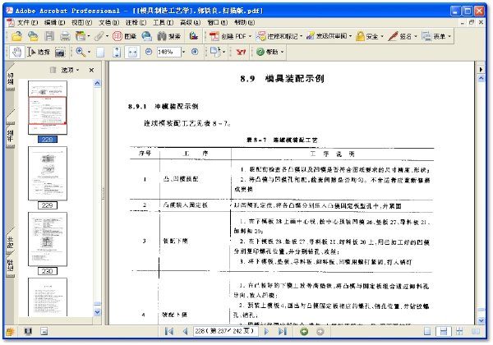Expand the 表单 forms dropdown

449,36
